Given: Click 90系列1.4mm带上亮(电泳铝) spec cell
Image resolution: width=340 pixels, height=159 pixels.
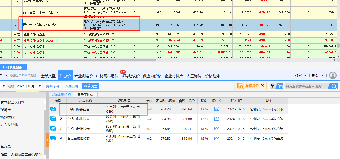Looking at the screenshot, I should 124,138.
